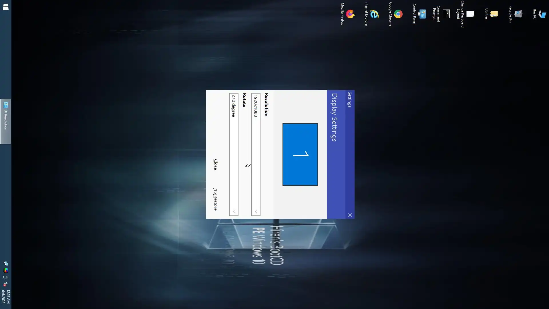Click the Change Keyboard Layout desktop icon
Screen dimensions: 549x309
(x=470, y=14)
